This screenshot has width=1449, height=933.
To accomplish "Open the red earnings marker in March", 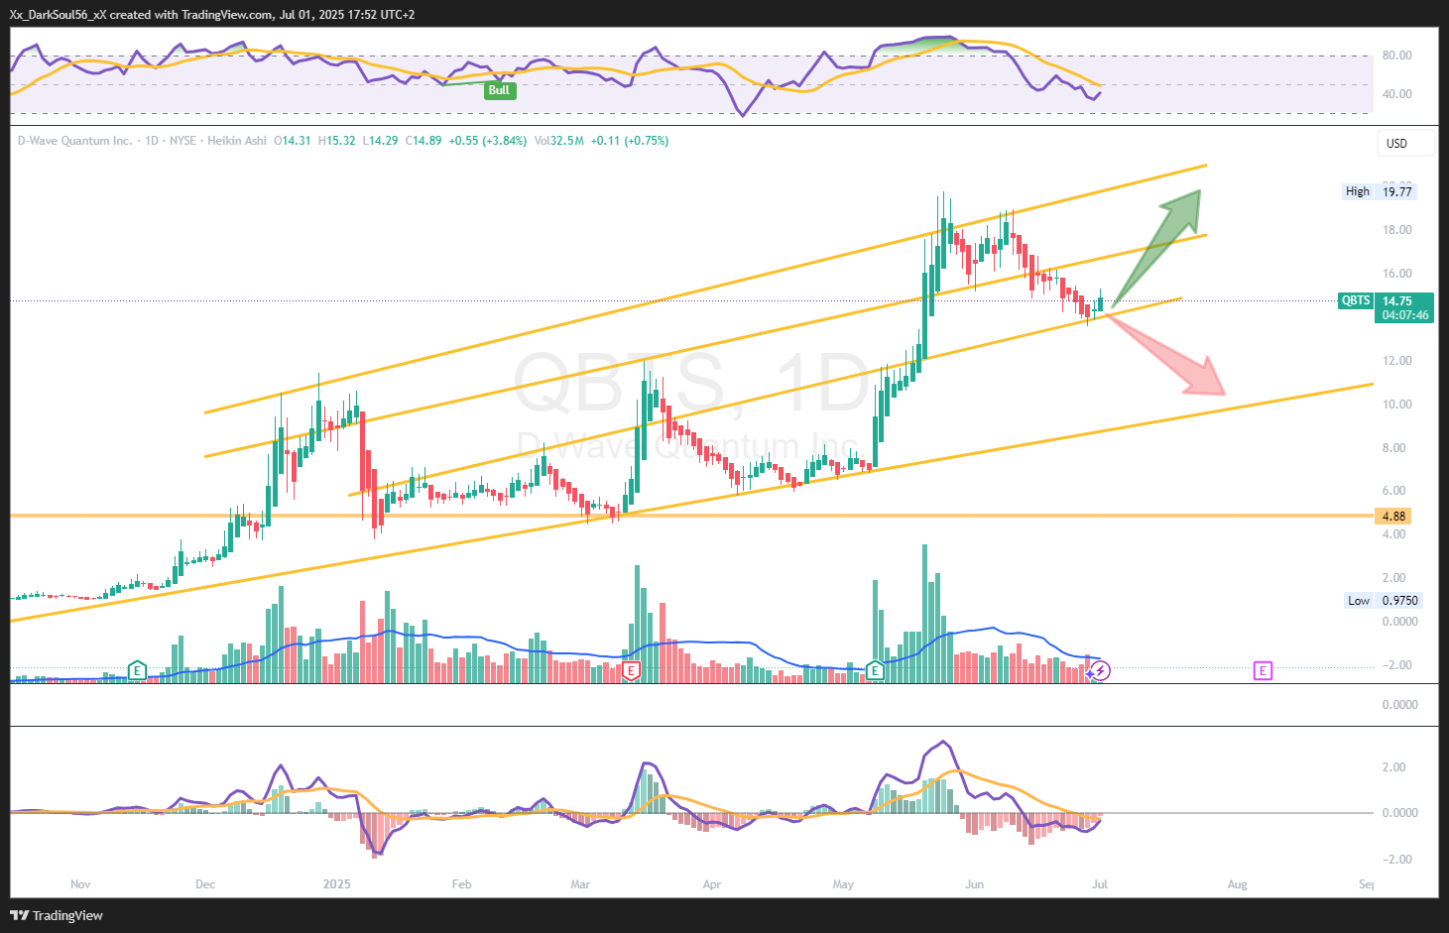I will pyautogui.click(x=631, y=671).
